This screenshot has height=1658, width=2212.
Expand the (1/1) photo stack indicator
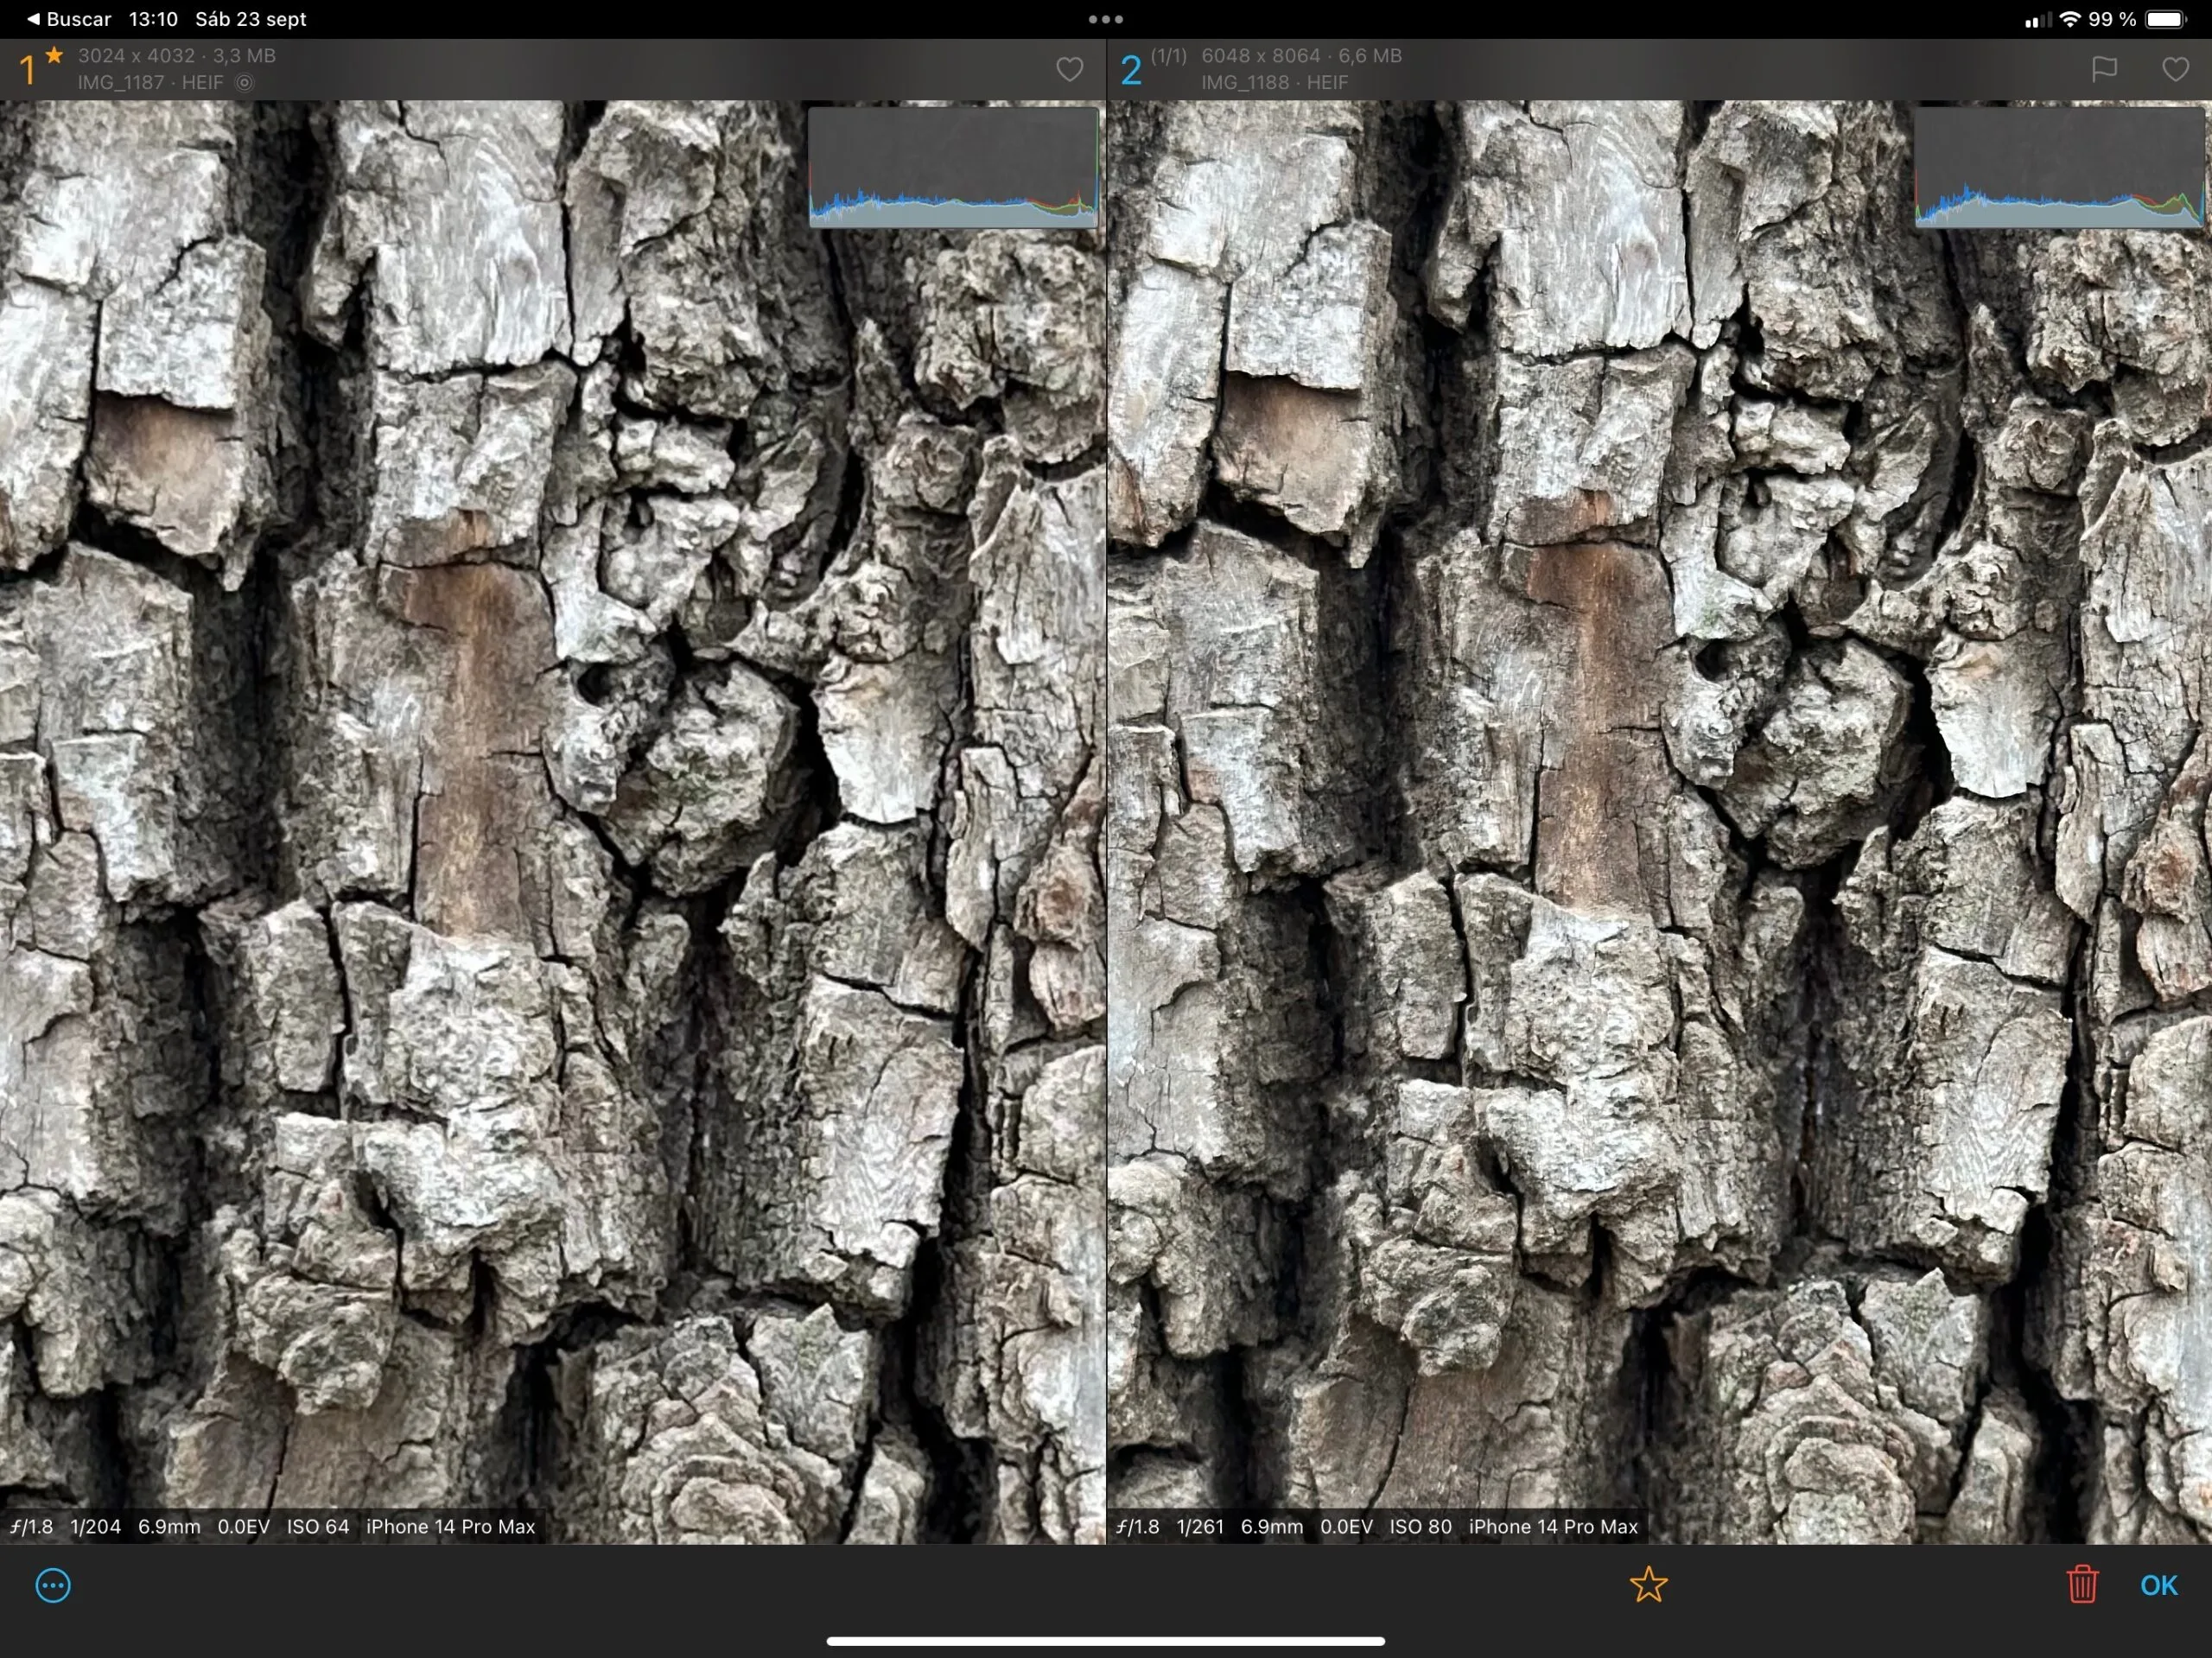pyautogui.click(x=1168, y=56)
